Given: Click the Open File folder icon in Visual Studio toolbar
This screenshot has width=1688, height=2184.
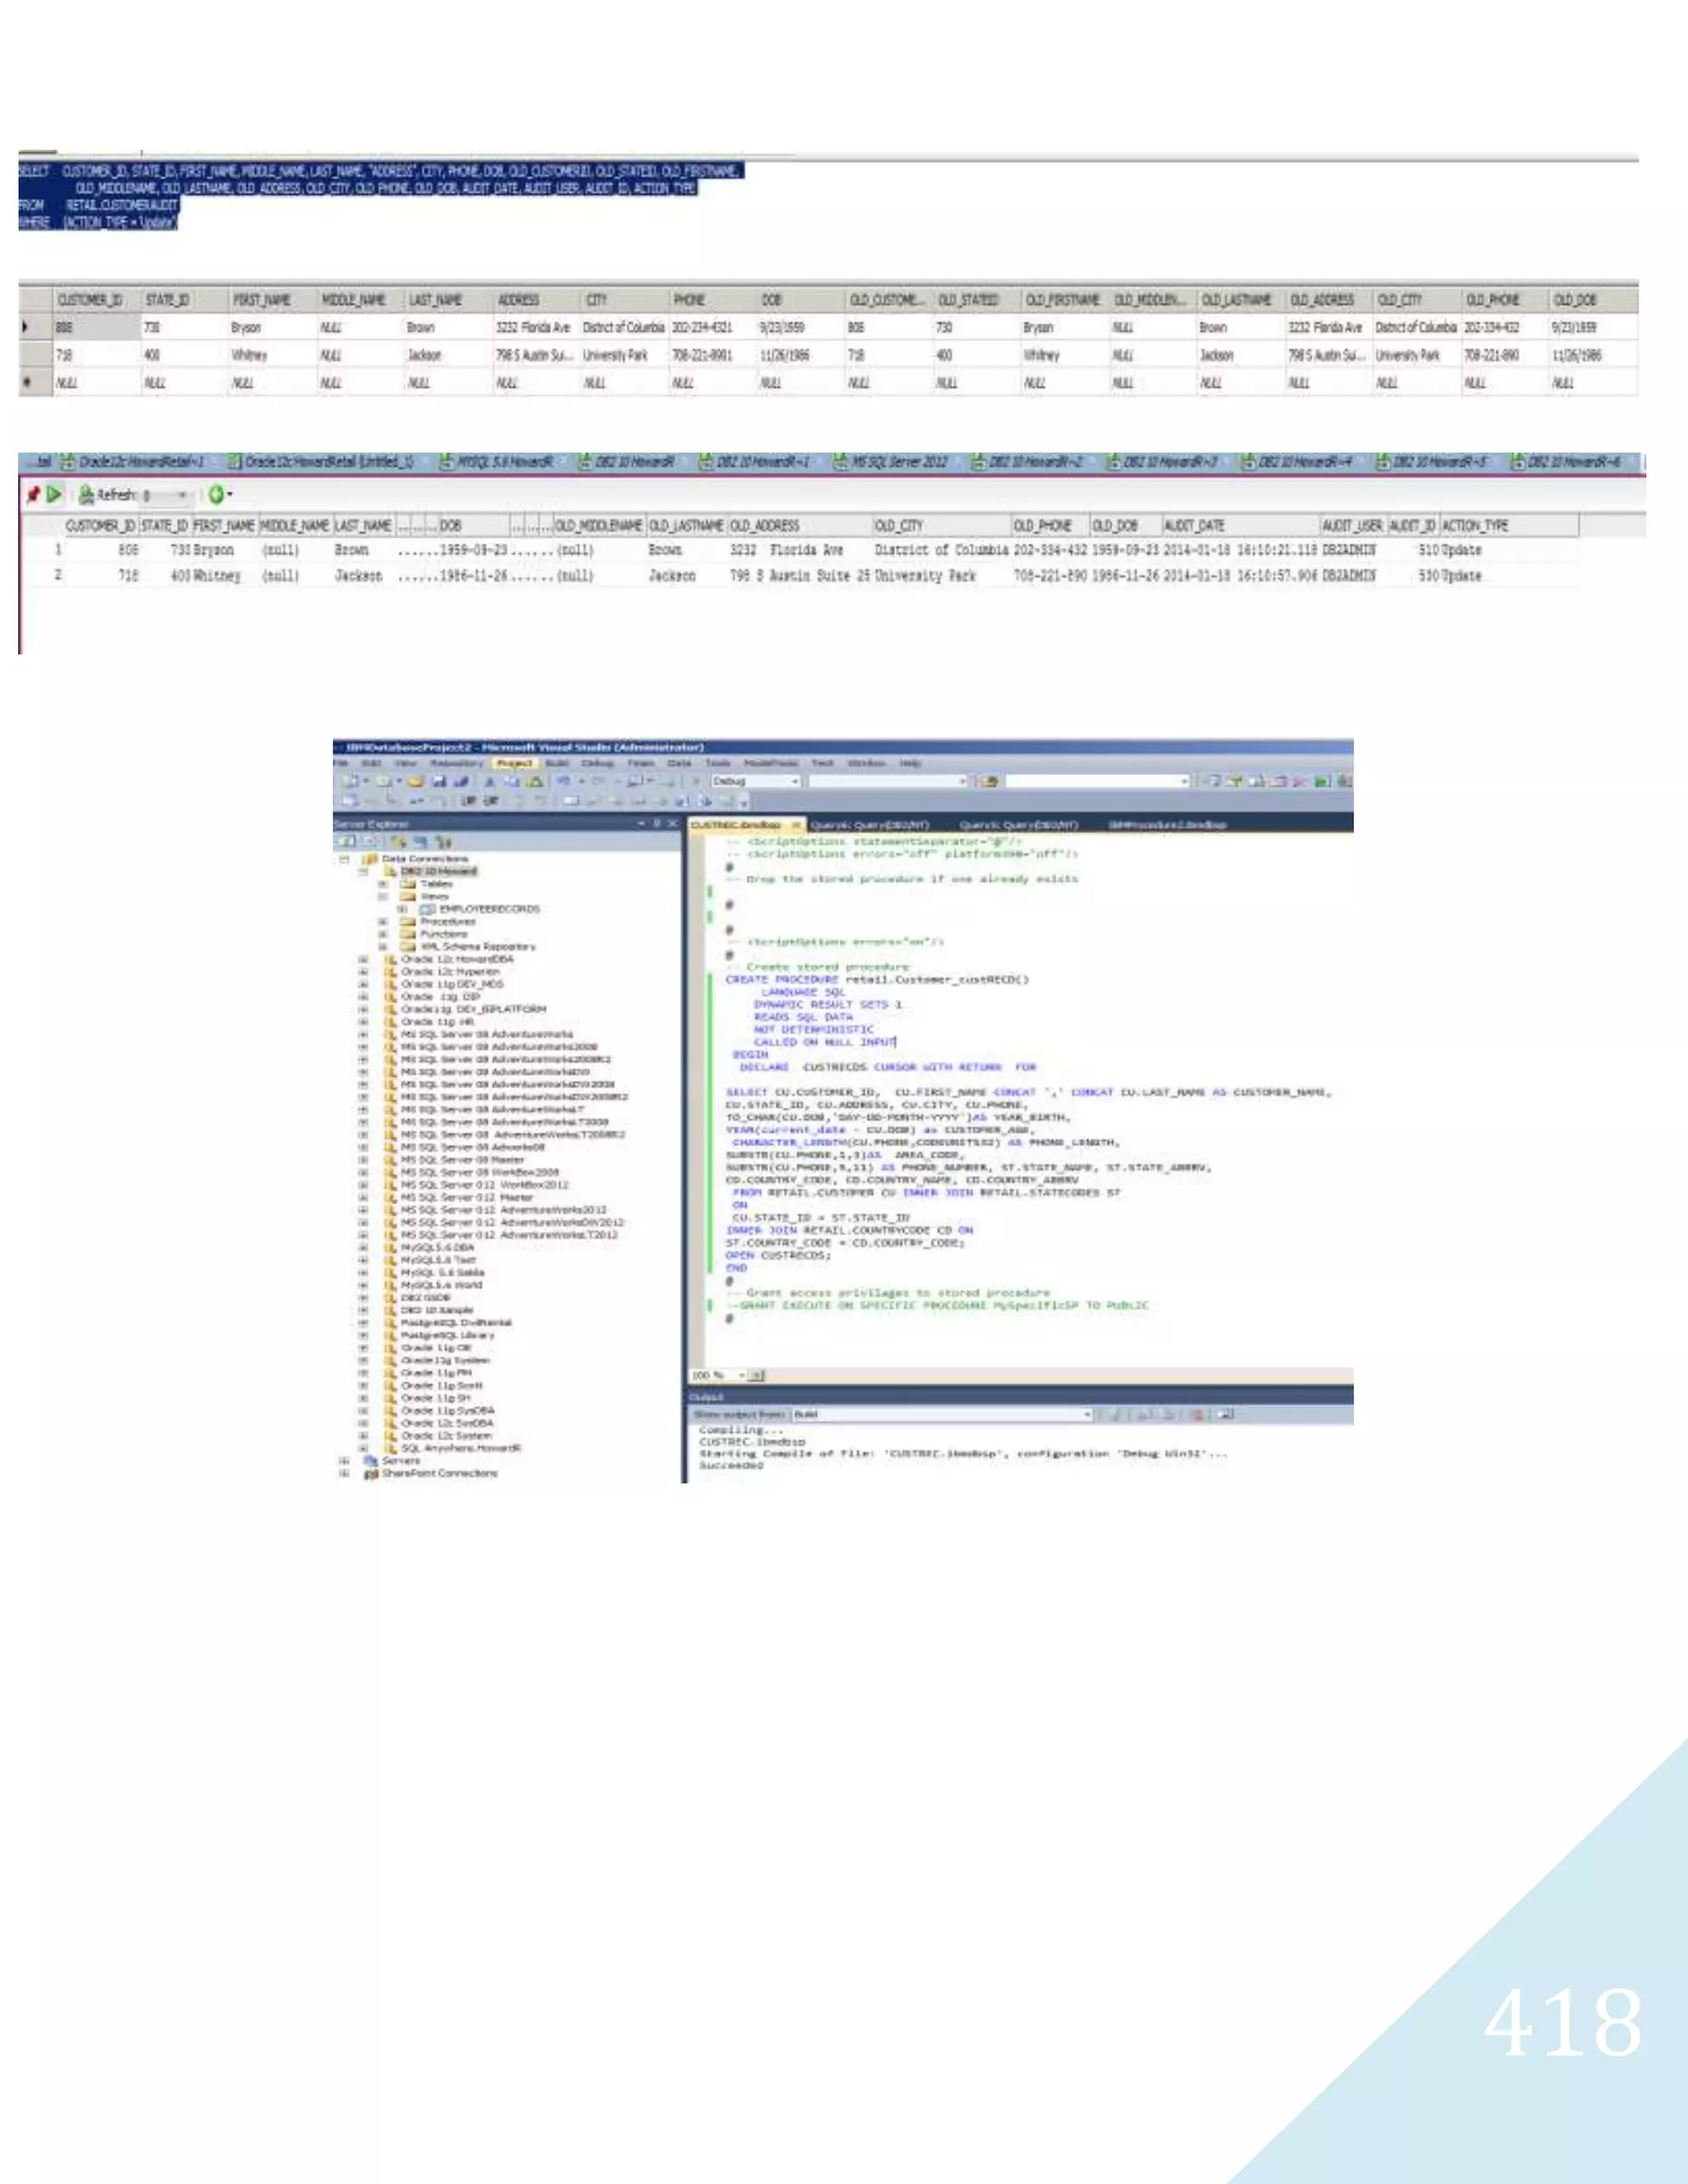Looking at the screenshot, I should [x=415, y=781].
